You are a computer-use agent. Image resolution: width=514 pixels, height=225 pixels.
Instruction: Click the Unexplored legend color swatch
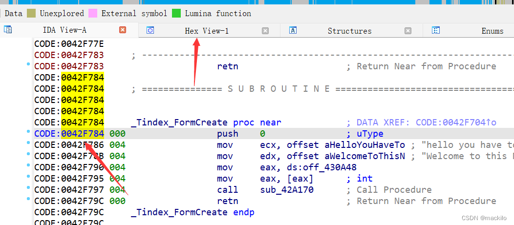31,14
